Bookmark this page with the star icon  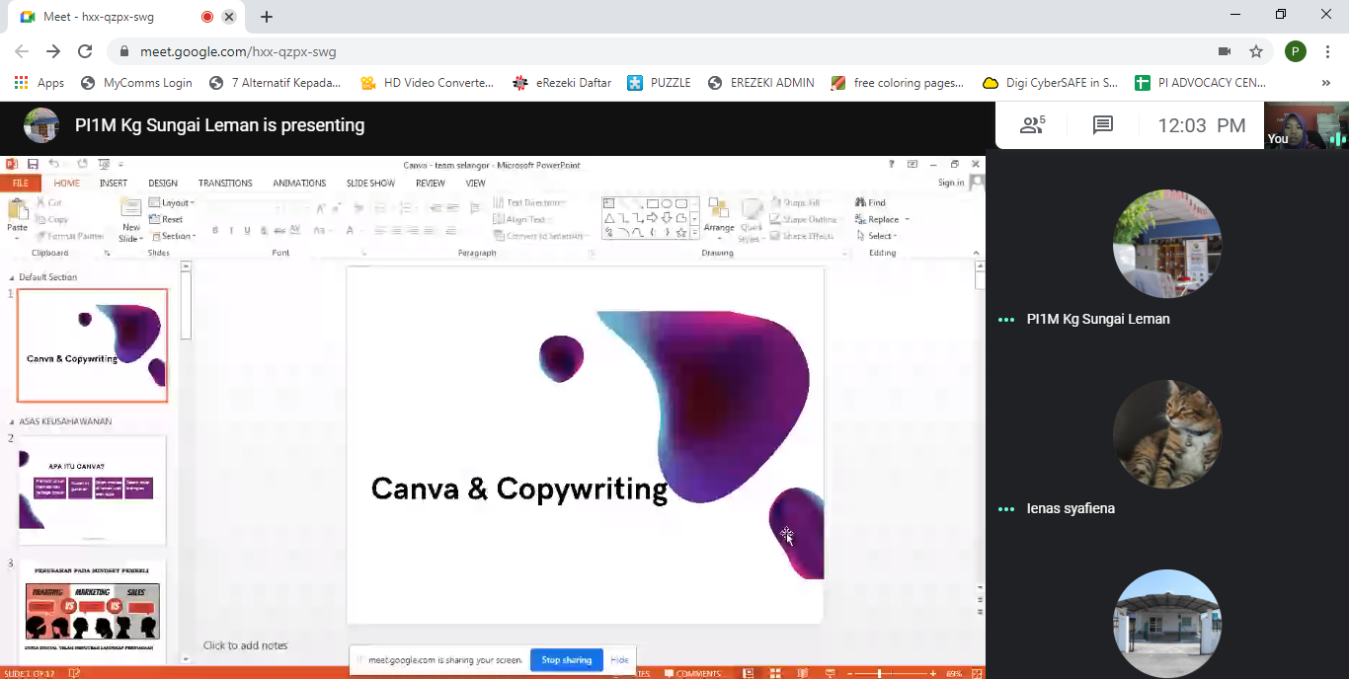pos(1256,51)
